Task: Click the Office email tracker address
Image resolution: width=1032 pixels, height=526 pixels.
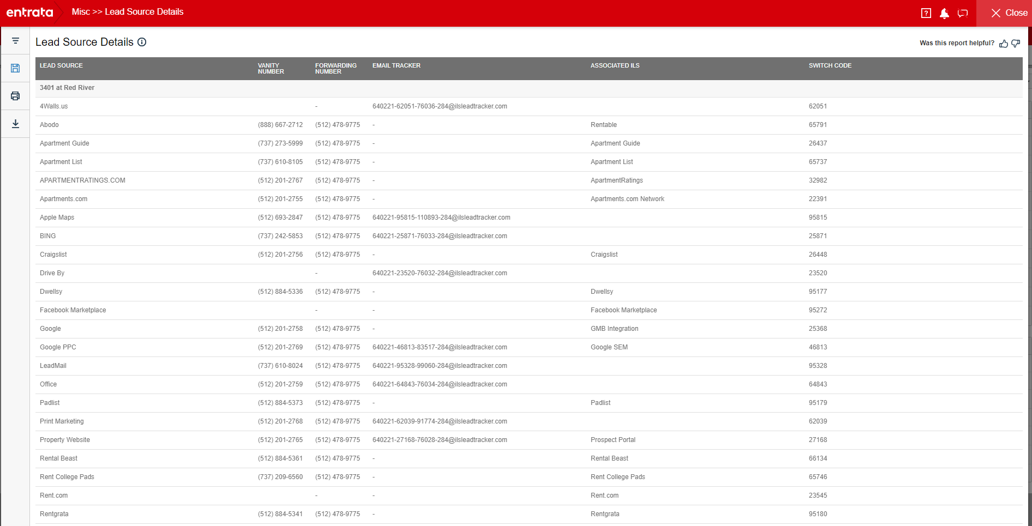Action: pyautogui.click(x=440, y=384)
